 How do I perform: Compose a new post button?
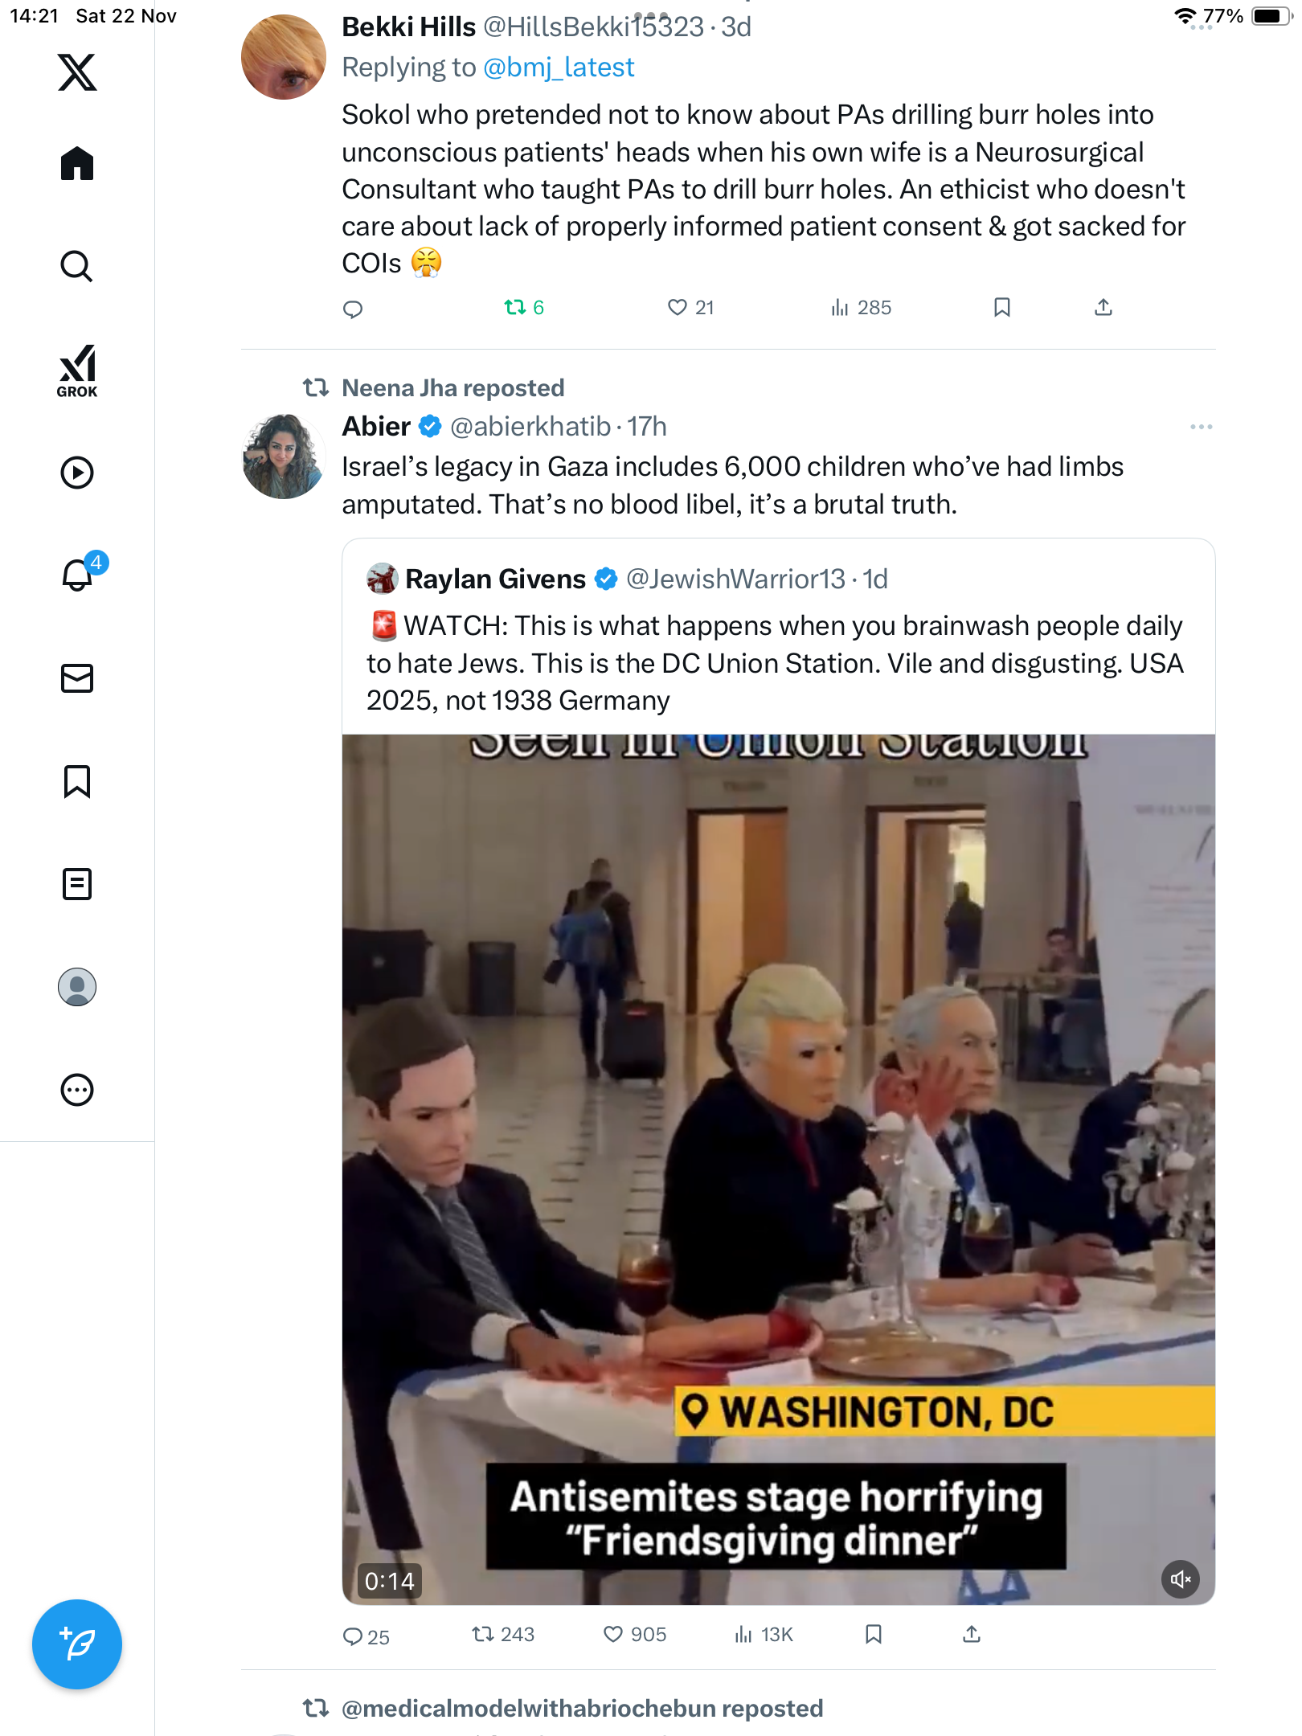tap(77, 1644)
